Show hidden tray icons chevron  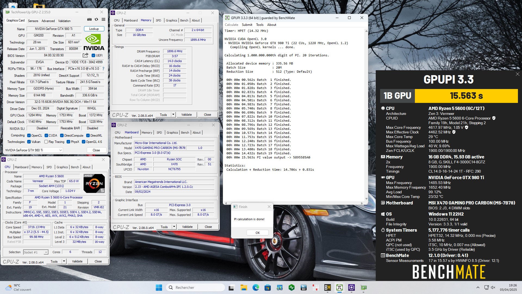[x=478, y=287]
